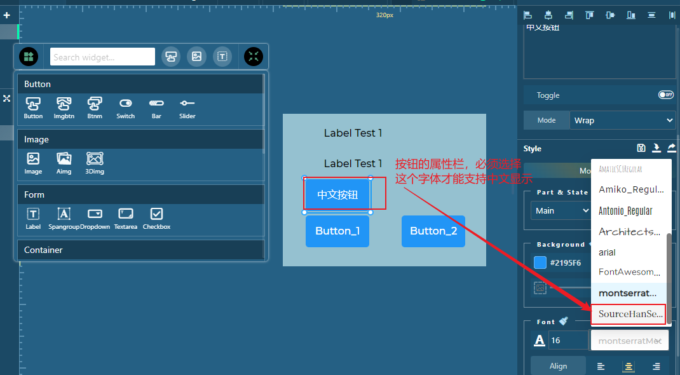Select the Dropdown widget icon
This screenshot has height=375, width=680.
tap(95, 218)
